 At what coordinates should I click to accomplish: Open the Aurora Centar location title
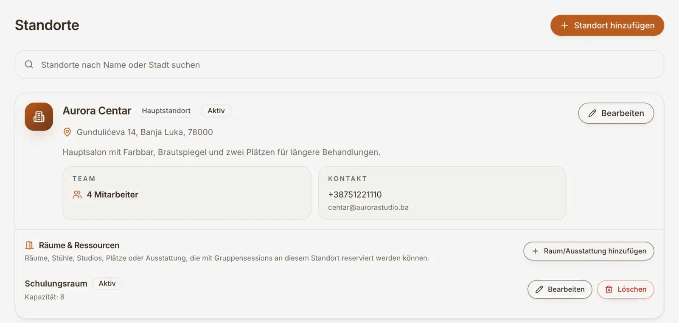pos(97,111)
